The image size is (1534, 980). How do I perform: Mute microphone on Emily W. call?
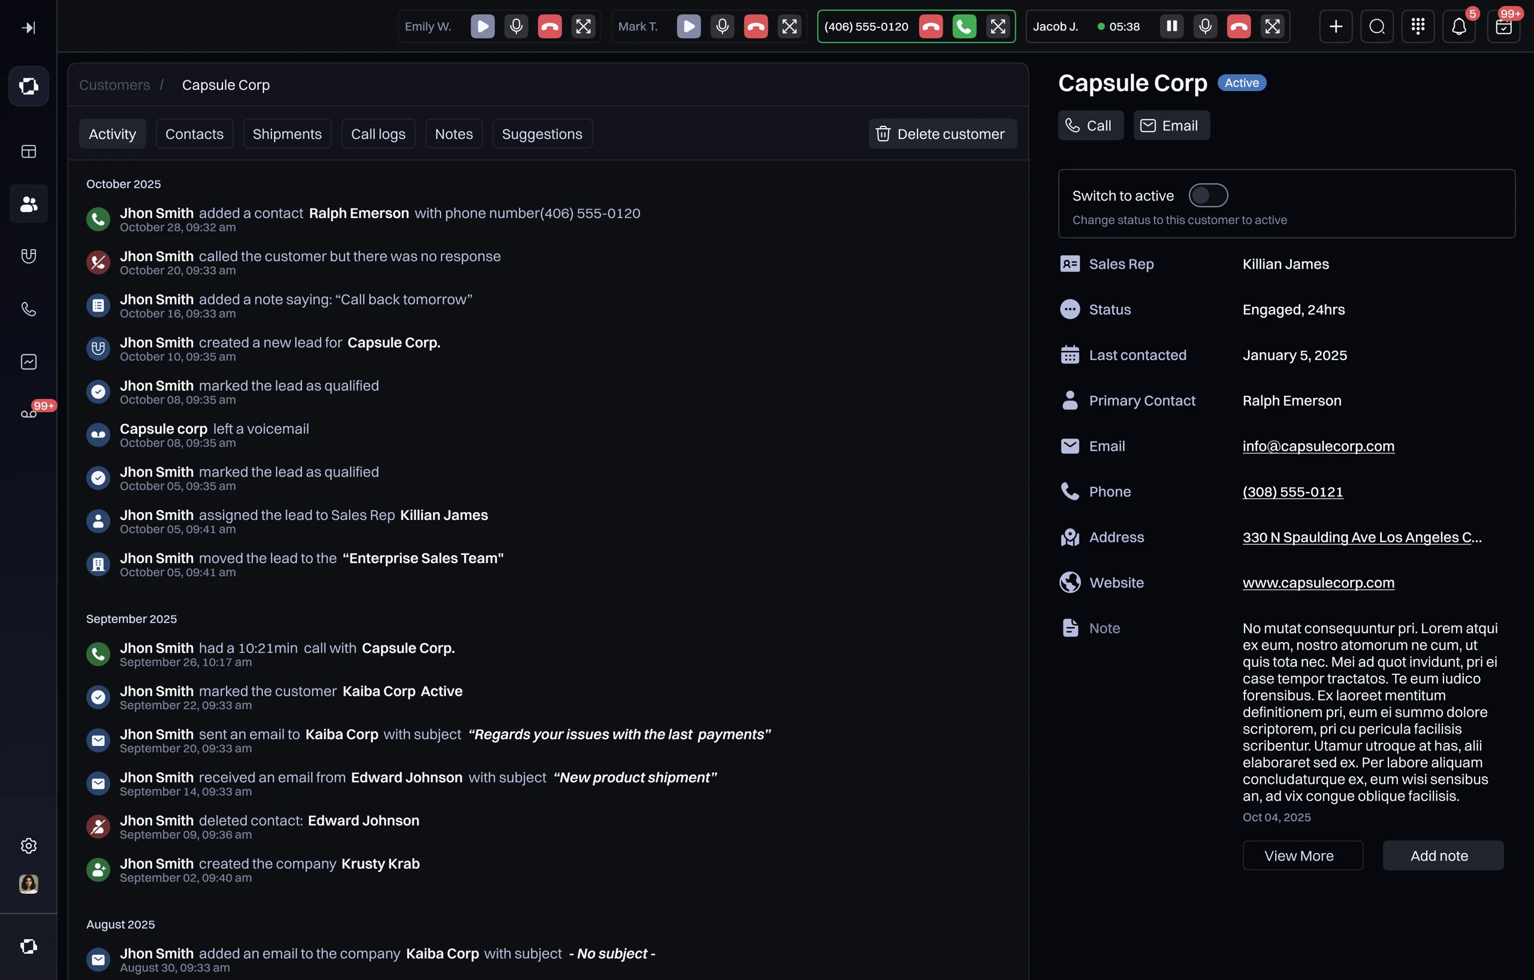tap(516, 26)
